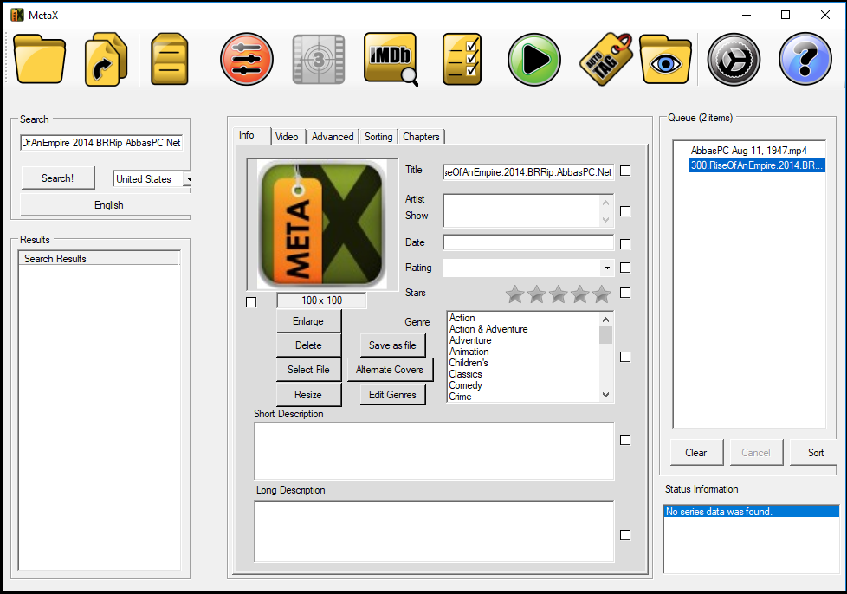Go to the Chapters tab
Viewport: 847px width, 594px height.
pos(421,137)
